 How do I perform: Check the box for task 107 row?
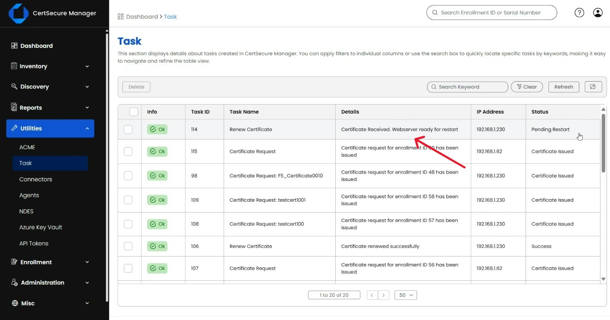tap(128, 268)
